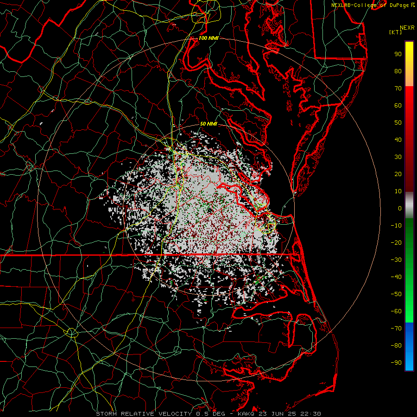Click the positive 60 knots scale label

398,106
